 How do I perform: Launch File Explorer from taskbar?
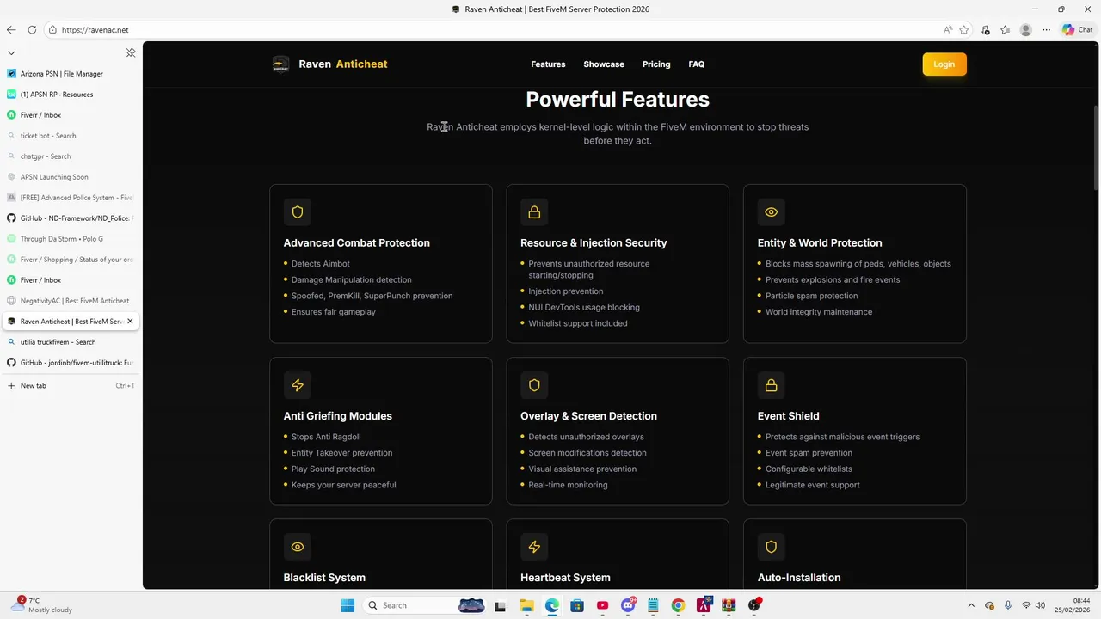(x=526, y=605)
